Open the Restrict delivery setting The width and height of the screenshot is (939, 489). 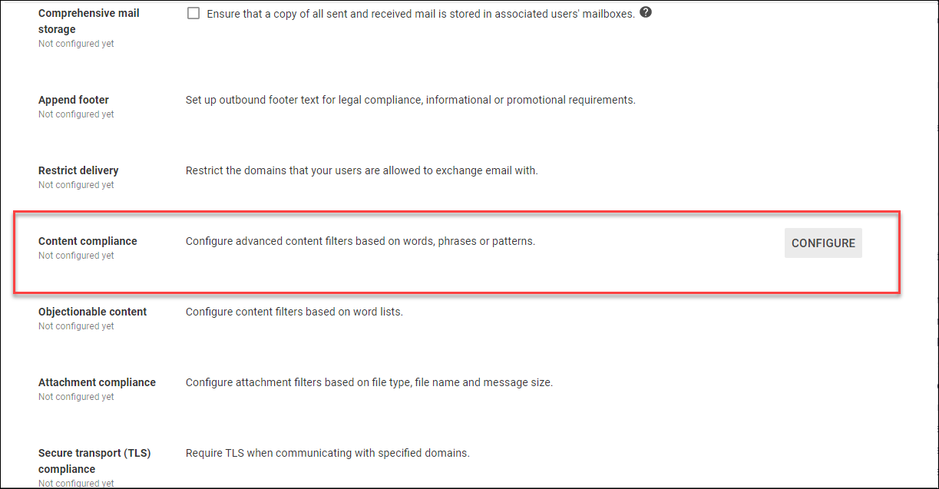[x=78, y=170]
